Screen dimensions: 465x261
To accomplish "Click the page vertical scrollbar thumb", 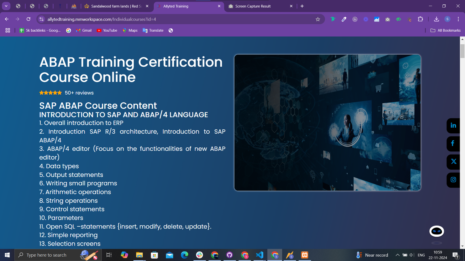I will click(462, 51).
